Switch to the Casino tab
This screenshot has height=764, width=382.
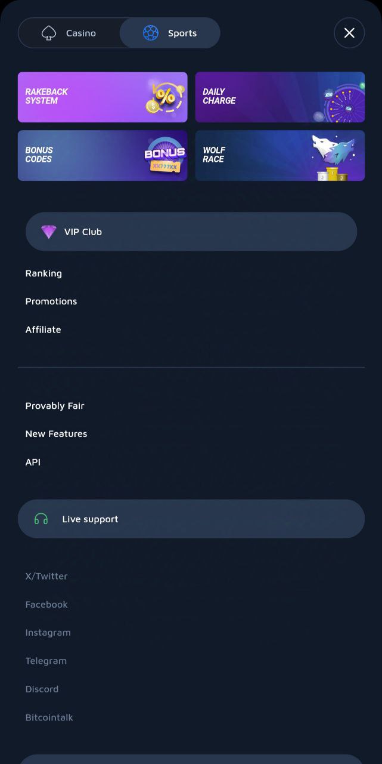(69, 33)
